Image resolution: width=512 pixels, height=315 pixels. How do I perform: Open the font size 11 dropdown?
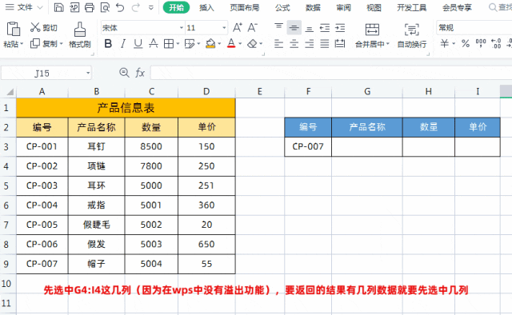point(224,28)
